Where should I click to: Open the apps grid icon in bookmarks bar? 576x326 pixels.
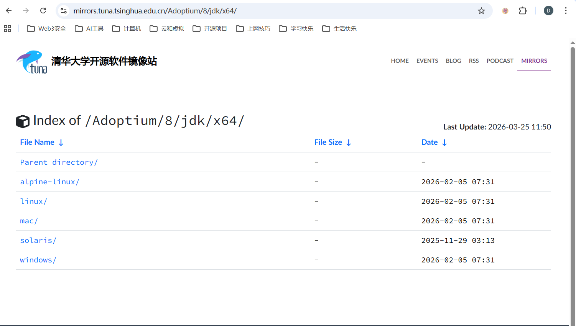pyautogui.click(x=7, y=29)
